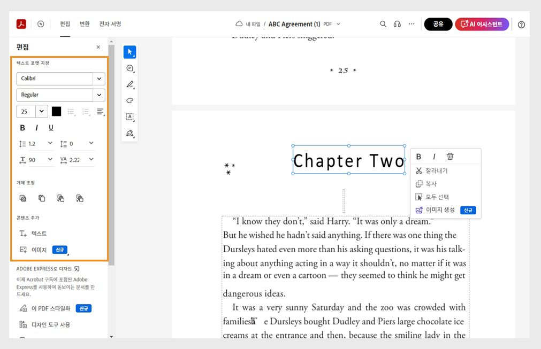Viewport: 541px width, 349px height.
Task: Open the AI 어시스턴트 button
Action: pyautogui.click(x=482, y=24)
